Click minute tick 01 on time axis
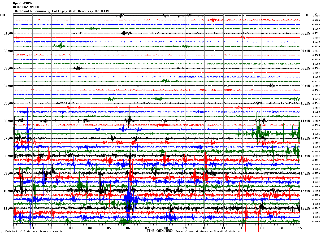 (x=33, y=228)
